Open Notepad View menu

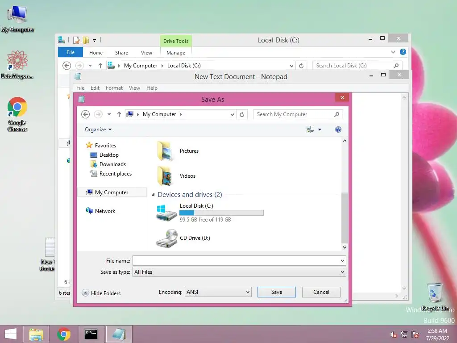click(134, 88)
